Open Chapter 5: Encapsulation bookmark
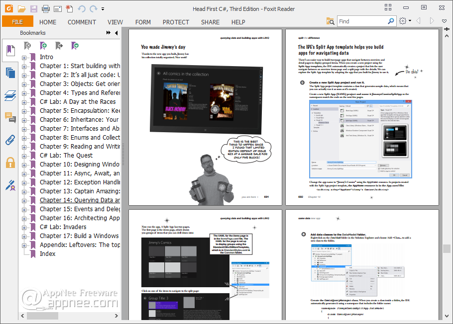453x324 pixels. [80, 110]
